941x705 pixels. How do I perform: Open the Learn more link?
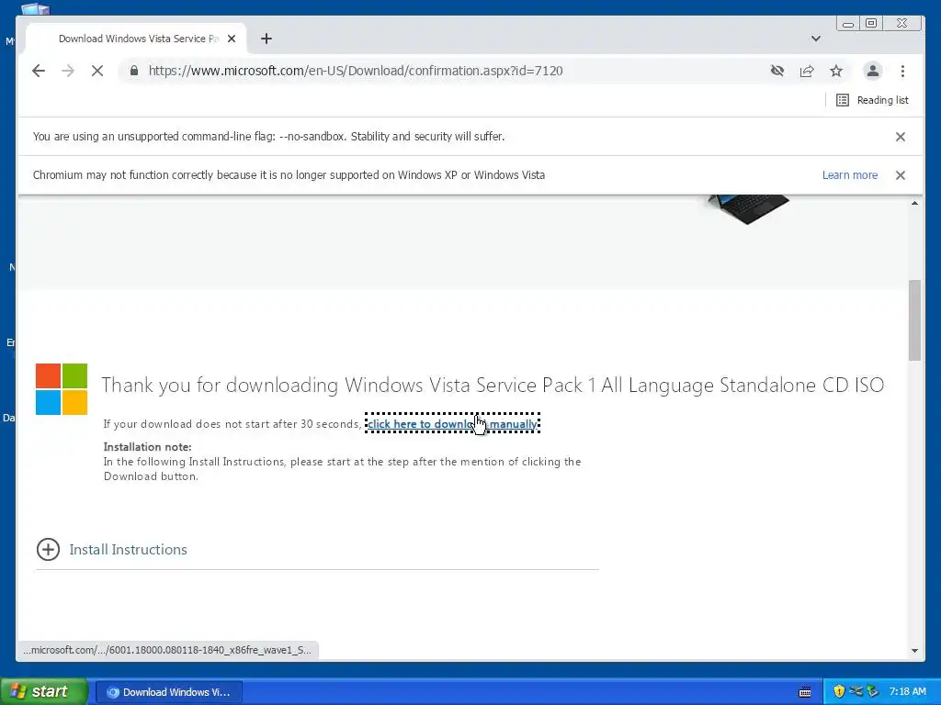(x=850, y=175)
